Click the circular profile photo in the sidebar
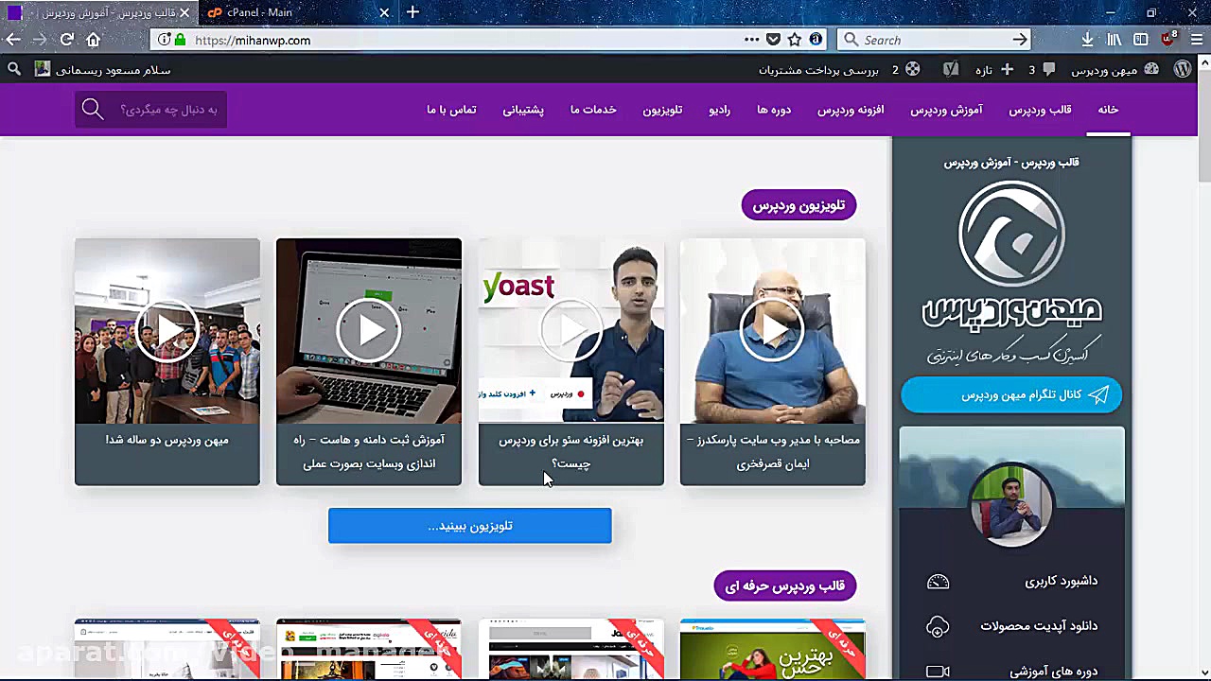This screenshot has height=681, width=1211. 1011,505
